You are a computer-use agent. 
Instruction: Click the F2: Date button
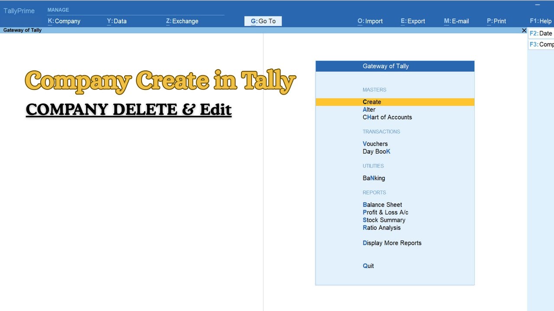(541, 33)
